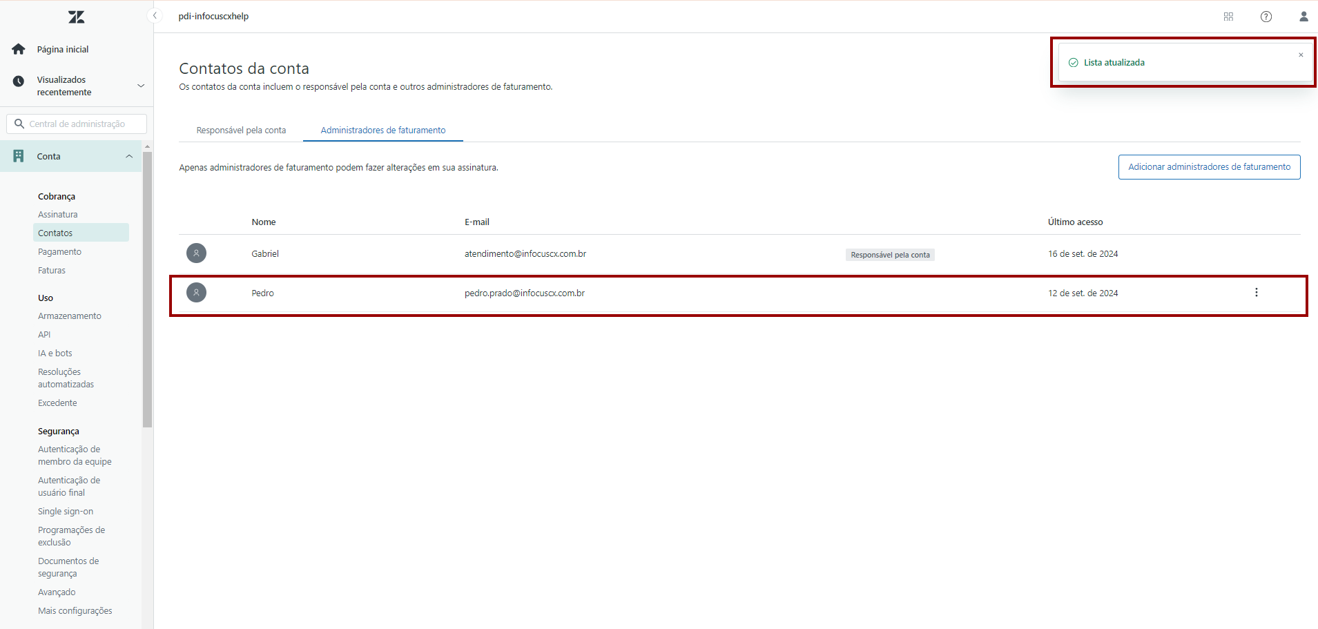Open the Assinatura sidebar link
Image resolution: width=1318 pixels, height=629 pixels.
(x=58, y=215)
